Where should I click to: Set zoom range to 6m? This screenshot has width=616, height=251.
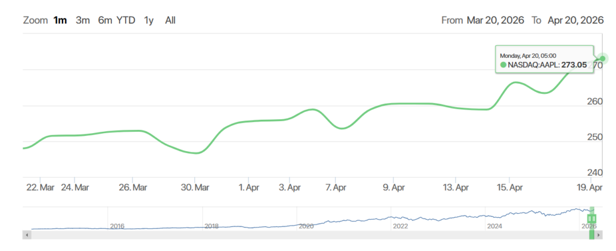tap(105, 20)
